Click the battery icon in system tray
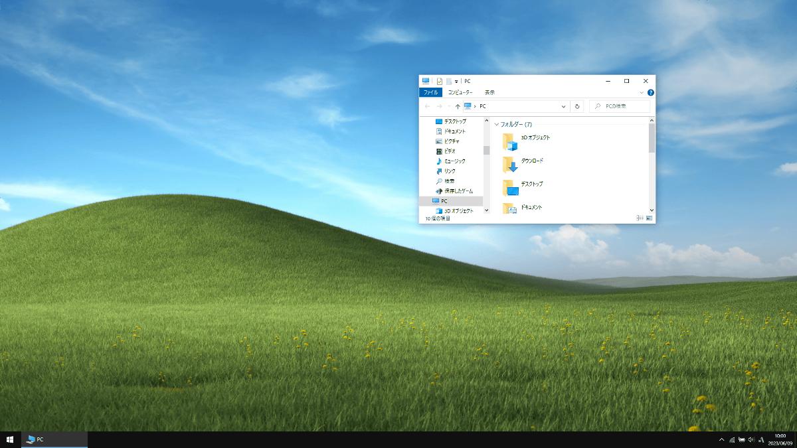This screenshot has width=797, height=448. pos(742,439)
